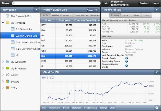Expand the ETFs tree node
The width and height of the screenshot is (161, 111).
3,88
